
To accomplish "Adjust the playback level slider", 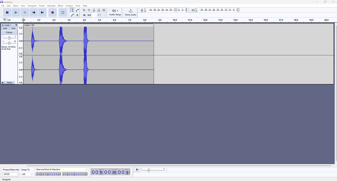I will (x=238, y=10).
